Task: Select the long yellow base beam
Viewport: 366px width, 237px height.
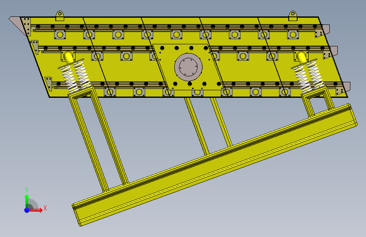Action: 215,165
